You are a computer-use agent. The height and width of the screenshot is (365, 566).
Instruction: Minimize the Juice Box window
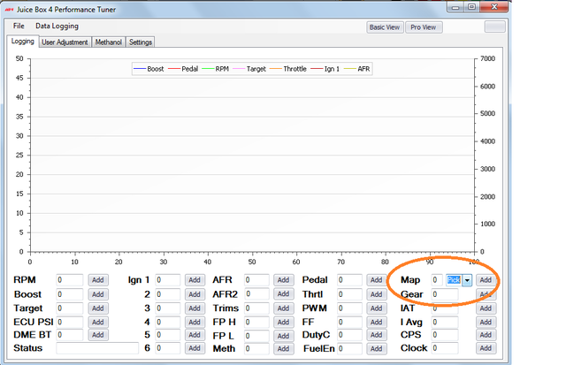455,7
